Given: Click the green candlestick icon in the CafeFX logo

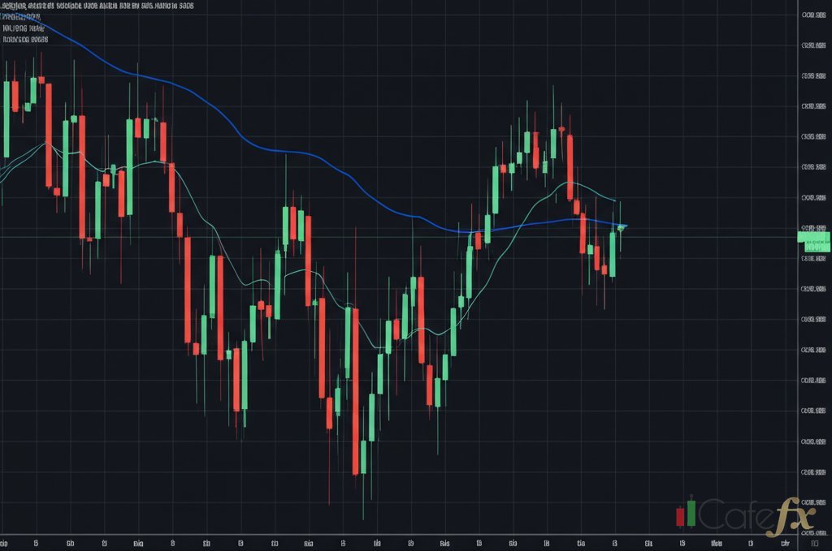Looking at the screenshot, I should pyautogui.click(x=690, y=511).
